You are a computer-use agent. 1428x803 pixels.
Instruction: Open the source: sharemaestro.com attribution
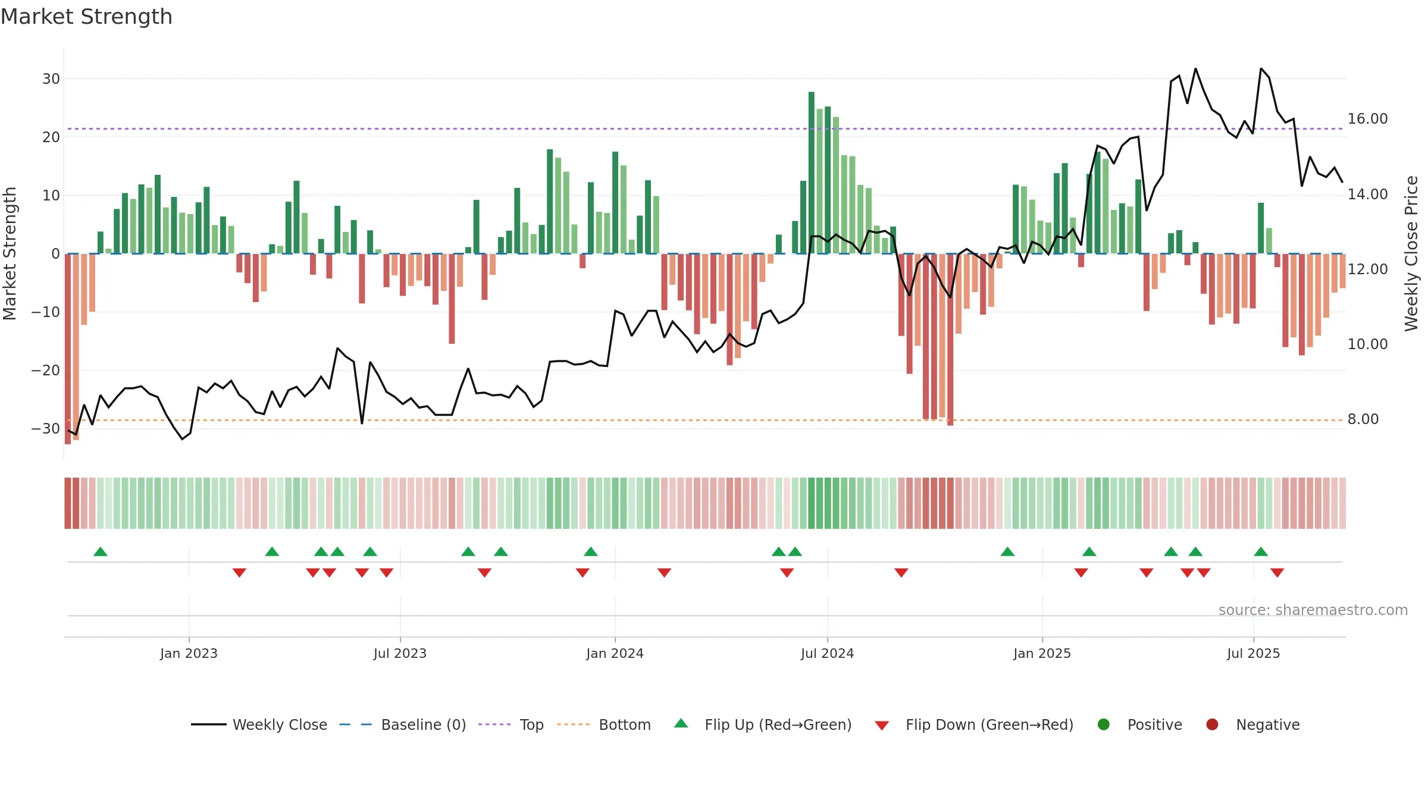pos(1313,610)
